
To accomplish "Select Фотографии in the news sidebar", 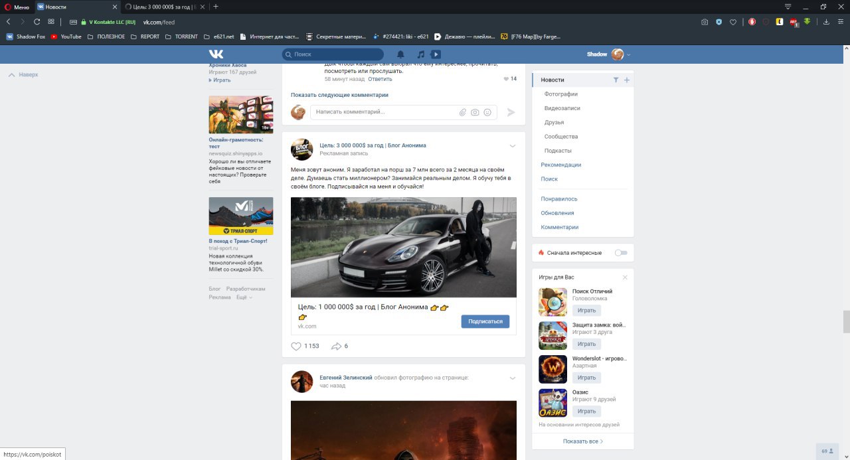I will click(x=561, y=94).
